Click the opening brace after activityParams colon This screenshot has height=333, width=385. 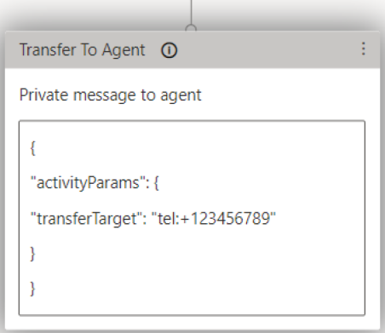(156, 183)
